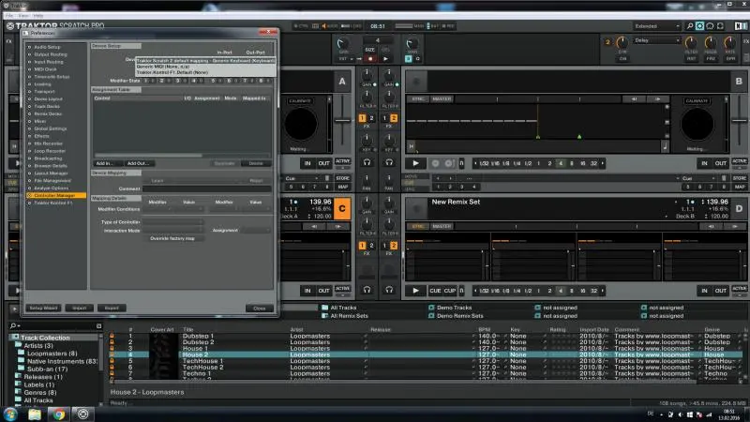Image resolution: width=750 pixels, height=422 pixels.
Task: Open the File menu
Action: click(9, 16)
